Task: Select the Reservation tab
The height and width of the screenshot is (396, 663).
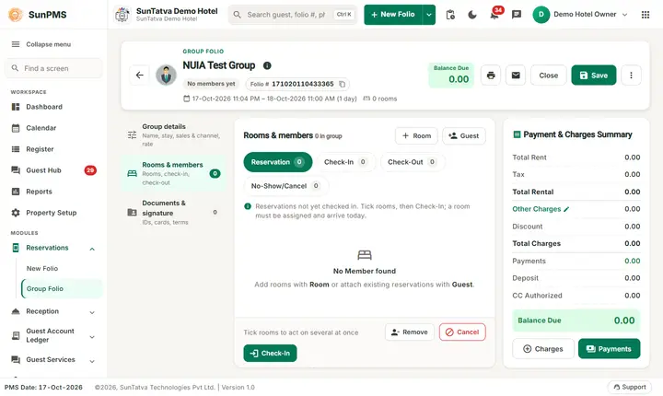Action: (278, 162)
